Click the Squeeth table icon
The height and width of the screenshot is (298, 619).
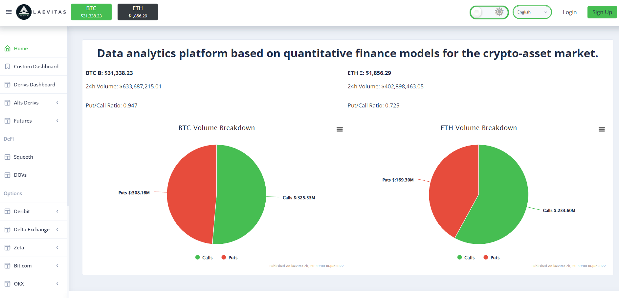click(x=7, y=157)
